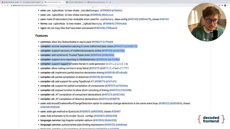230x129 pixels.
Task: Open pull request #22277 for trailing comma
Action: [94, 68]
